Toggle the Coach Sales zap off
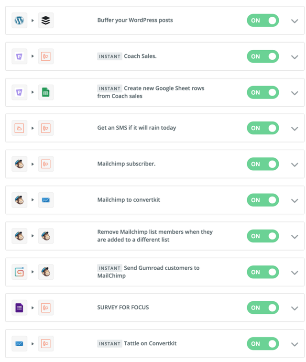Screen dimensions: 306x362 [263, 56]
